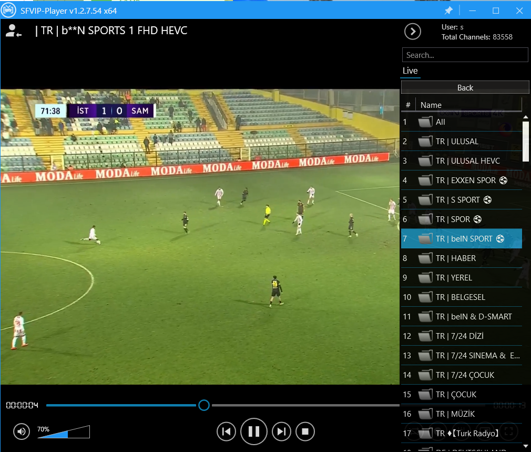
Task: Click the 70% volume label
Action: (x=43, y=429)
